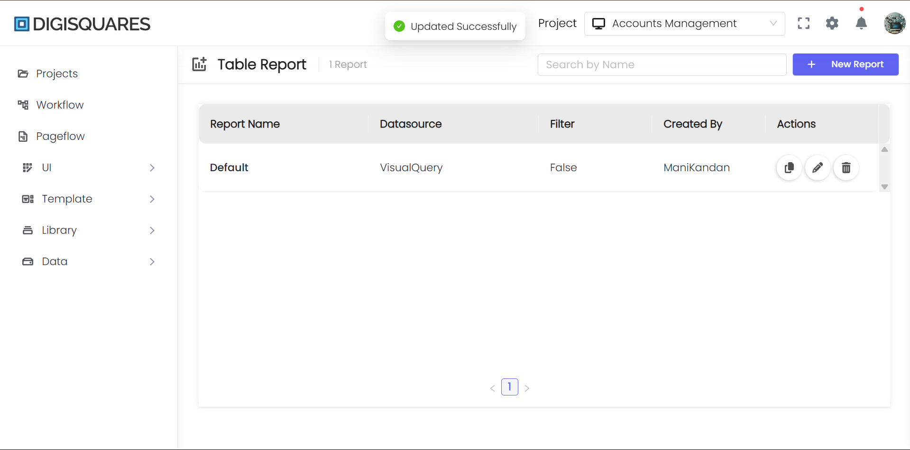Click the monitor icon in project selector

coord(598,24)
